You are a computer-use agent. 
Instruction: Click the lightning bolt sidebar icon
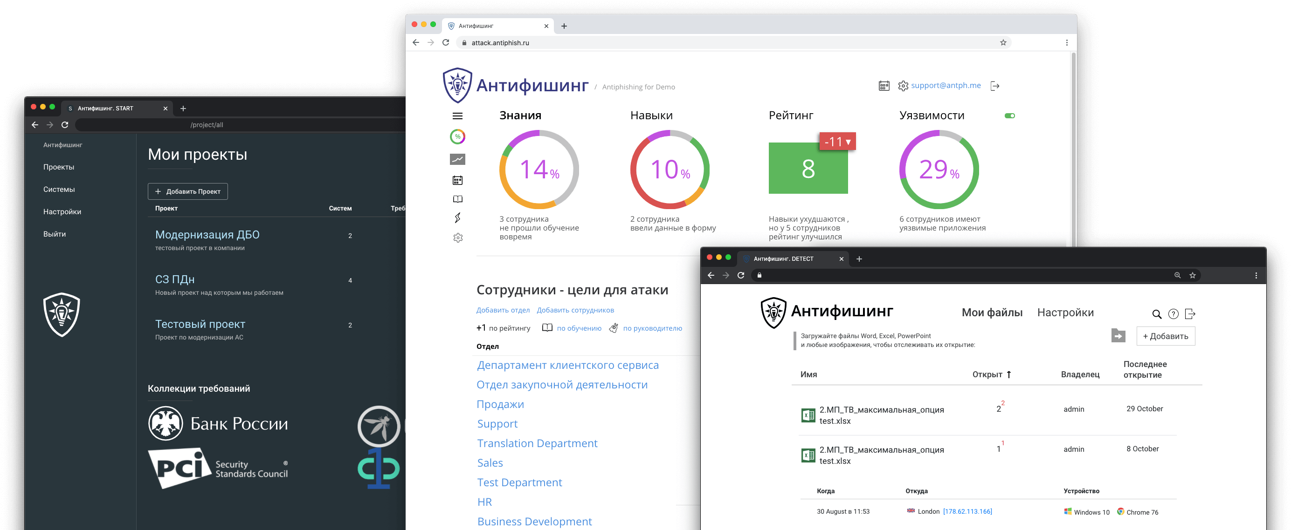457,217
